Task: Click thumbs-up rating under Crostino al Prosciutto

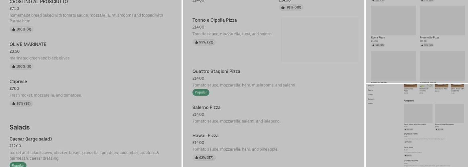Action: [21, 29]
